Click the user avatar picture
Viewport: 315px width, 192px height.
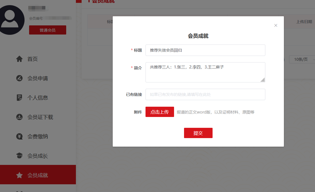[x=10, y=20]
